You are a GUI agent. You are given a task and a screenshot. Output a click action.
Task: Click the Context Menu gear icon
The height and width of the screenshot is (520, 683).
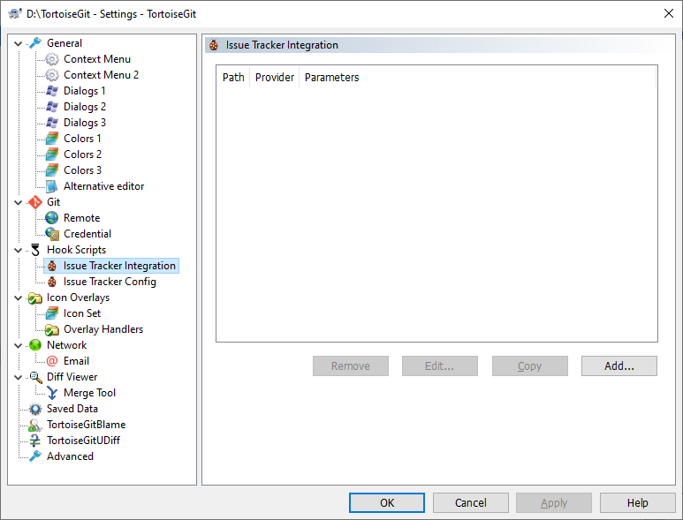click(52, 59)
